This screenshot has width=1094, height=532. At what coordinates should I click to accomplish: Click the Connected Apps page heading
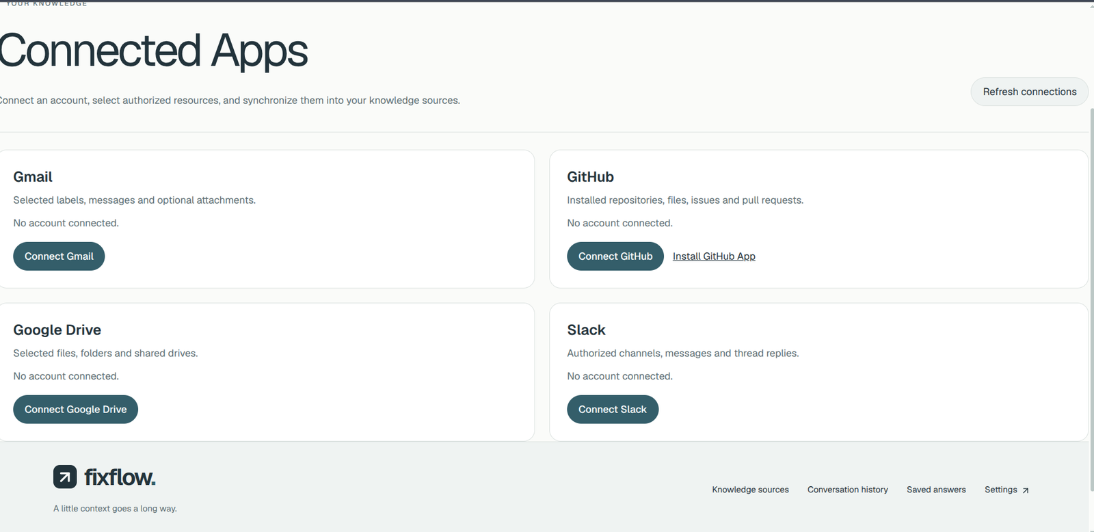point(153,51)
